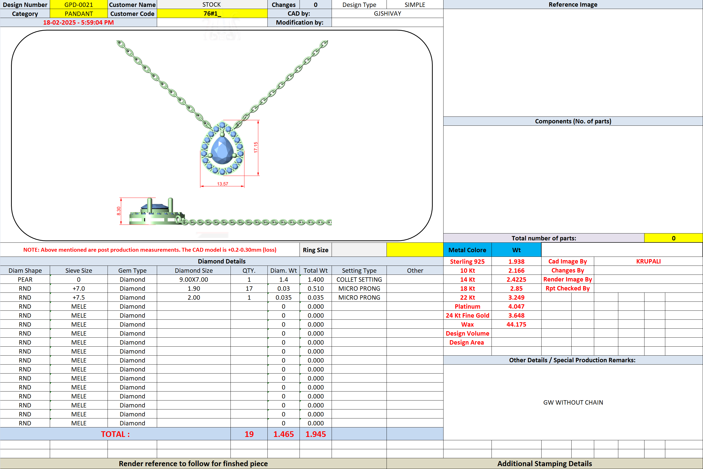Screen dimensions: 703x469
Task: Click the Changes value 0 cell
Action: 316,4
